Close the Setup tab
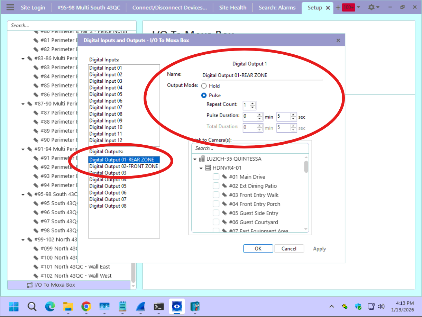Viewport: 422px width, 317px height. point(328,8)
